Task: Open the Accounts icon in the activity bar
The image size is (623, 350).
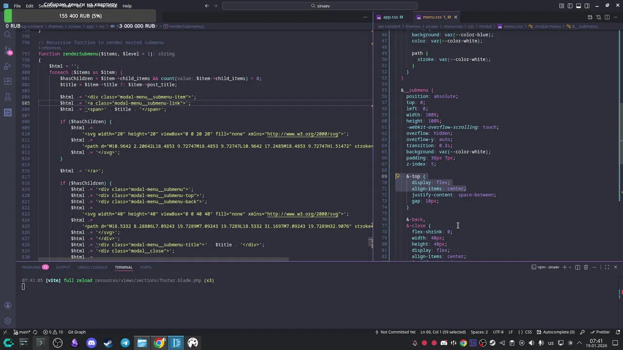Action: pos(8,305)
